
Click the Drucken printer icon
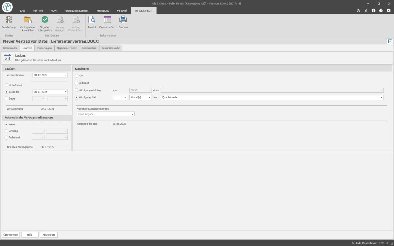123,20
